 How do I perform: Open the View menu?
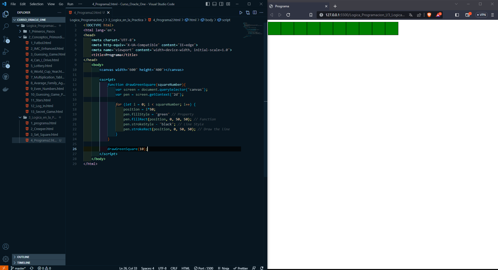point(51,4)
